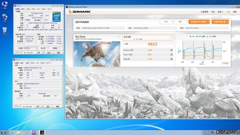
Task: Click the first orange view run details button
Action: point(199,22)
